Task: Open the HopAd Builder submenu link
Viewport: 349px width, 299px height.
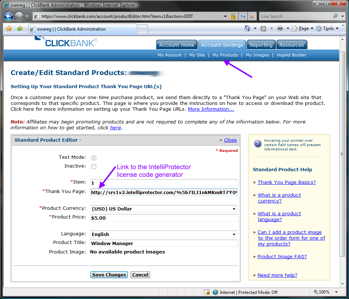Action: pyautogui.click(x=291, y=55)
